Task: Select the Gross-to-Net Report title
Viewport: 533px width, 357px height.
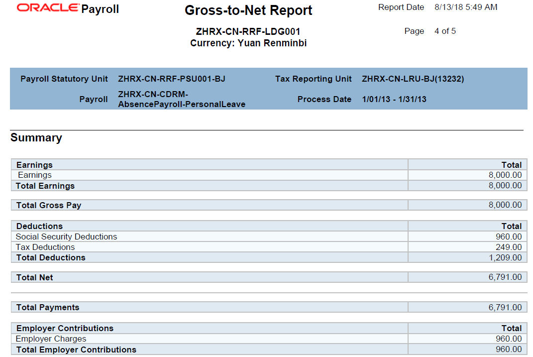Action: coord(248,10)
